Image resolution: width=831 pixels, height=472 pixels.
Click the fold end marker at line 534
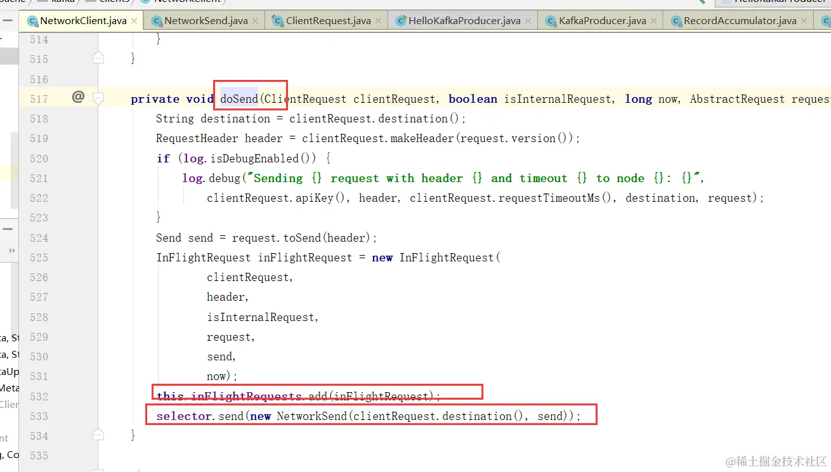[x=98, y=434]
